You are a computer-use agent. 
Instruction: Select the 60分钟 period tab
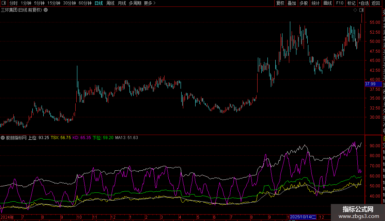(x=85, y=3)
